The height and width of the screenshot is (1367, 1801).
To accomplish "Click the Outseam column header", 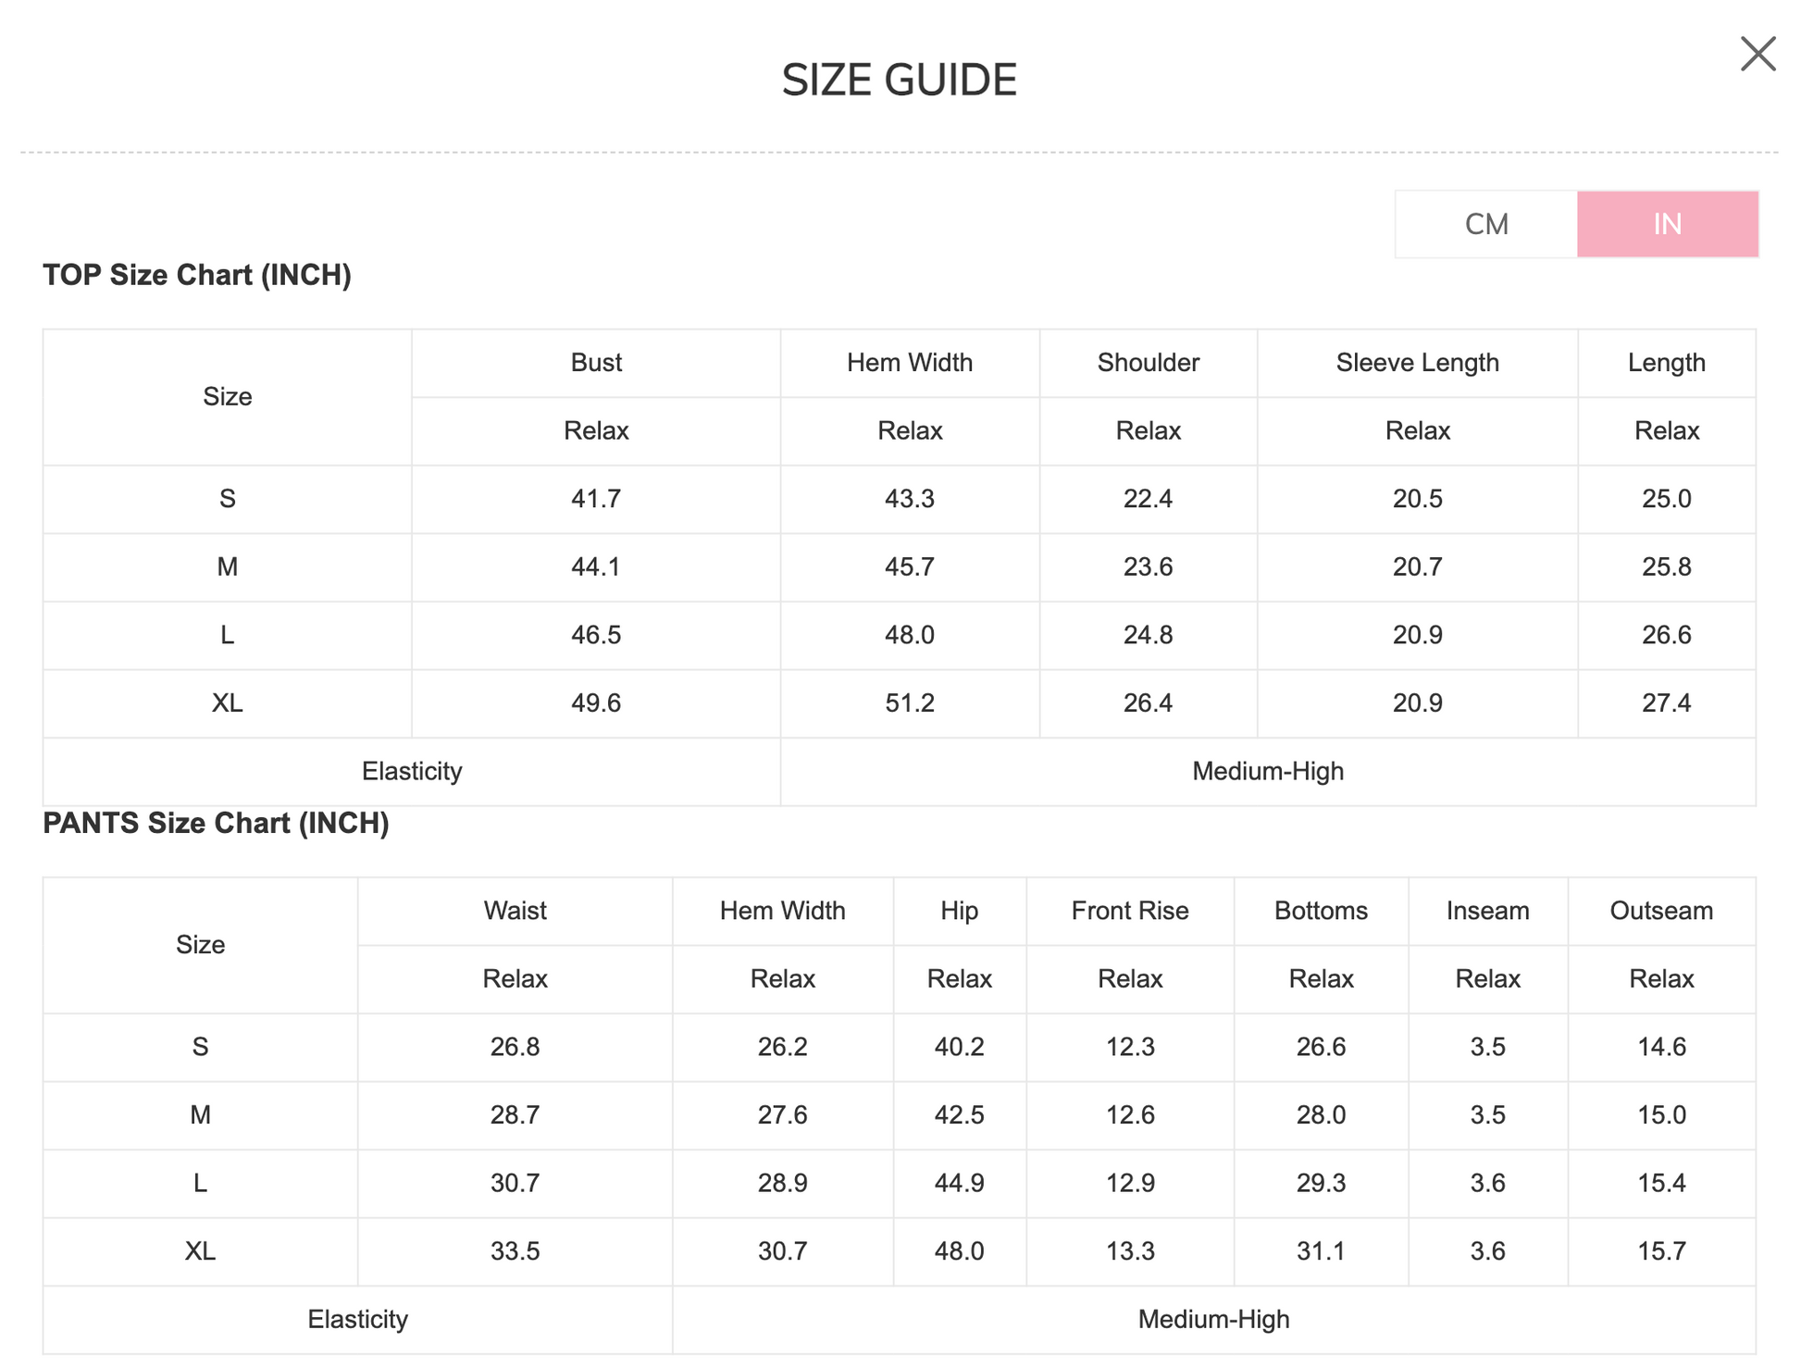I will coord(1661,911).
